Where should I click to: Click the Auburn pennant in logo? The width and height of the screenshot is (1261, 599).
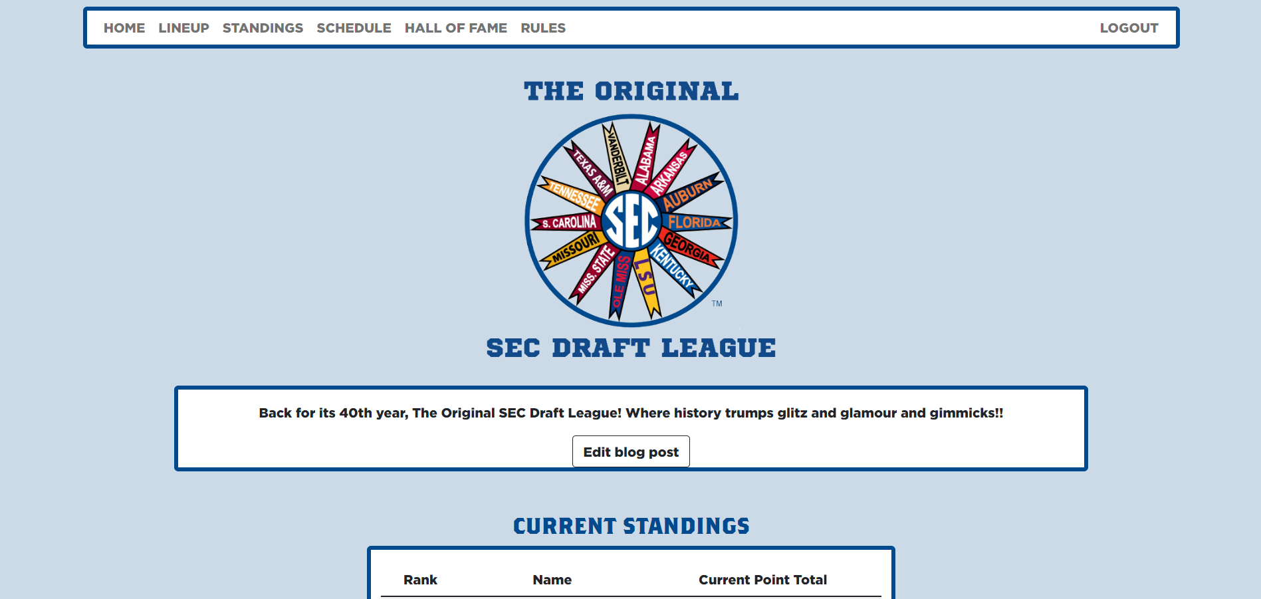coord(689,193)
